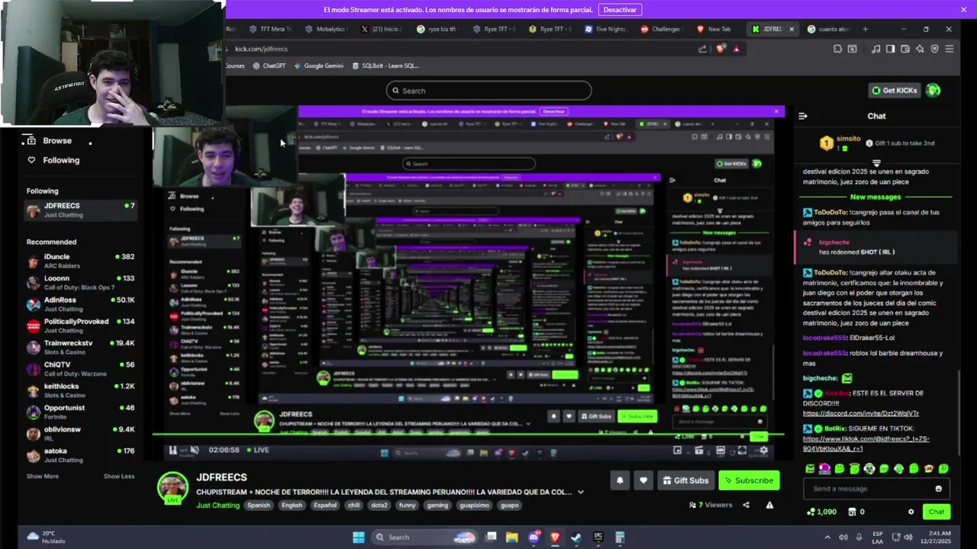Jump to New messages in chat
The image size is (977, 549).
click(x=875, y=197)
